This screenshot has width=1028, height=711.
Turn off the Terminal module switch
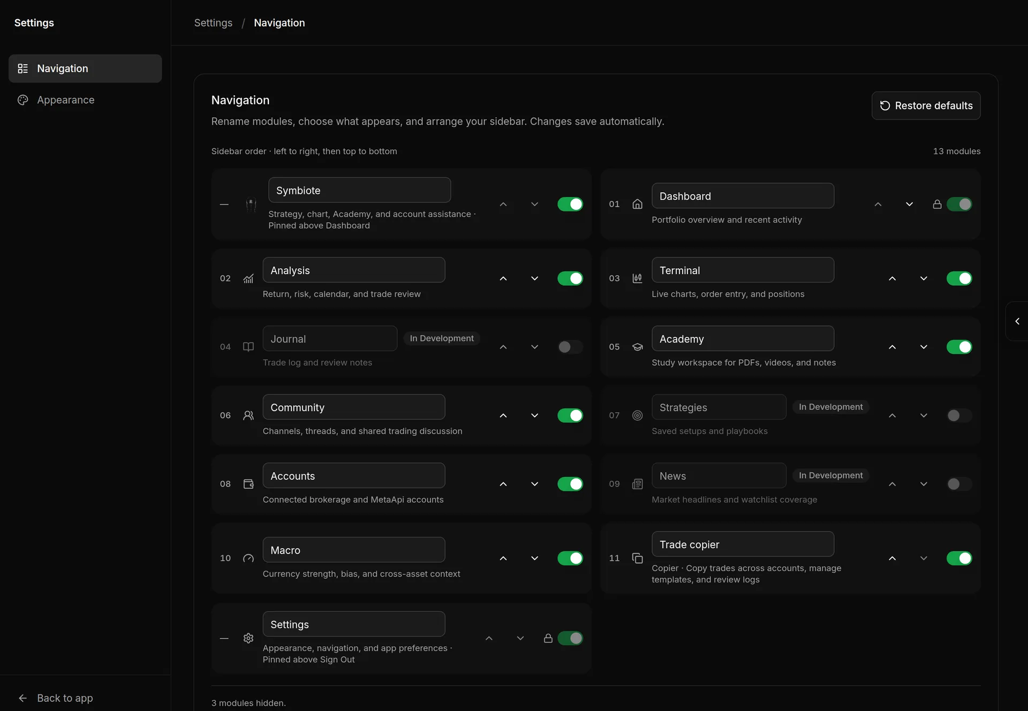pyautogui.click(x=959, y=278)
